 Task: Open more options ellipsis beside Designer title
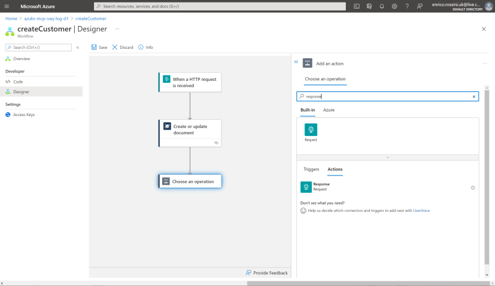point(117,28)
